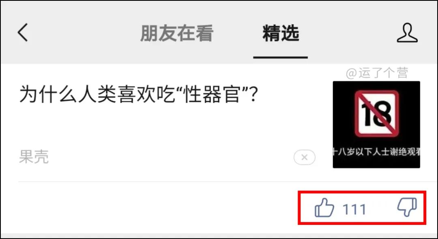
Task: Go back using the left arrow
Action: point(23,32)
